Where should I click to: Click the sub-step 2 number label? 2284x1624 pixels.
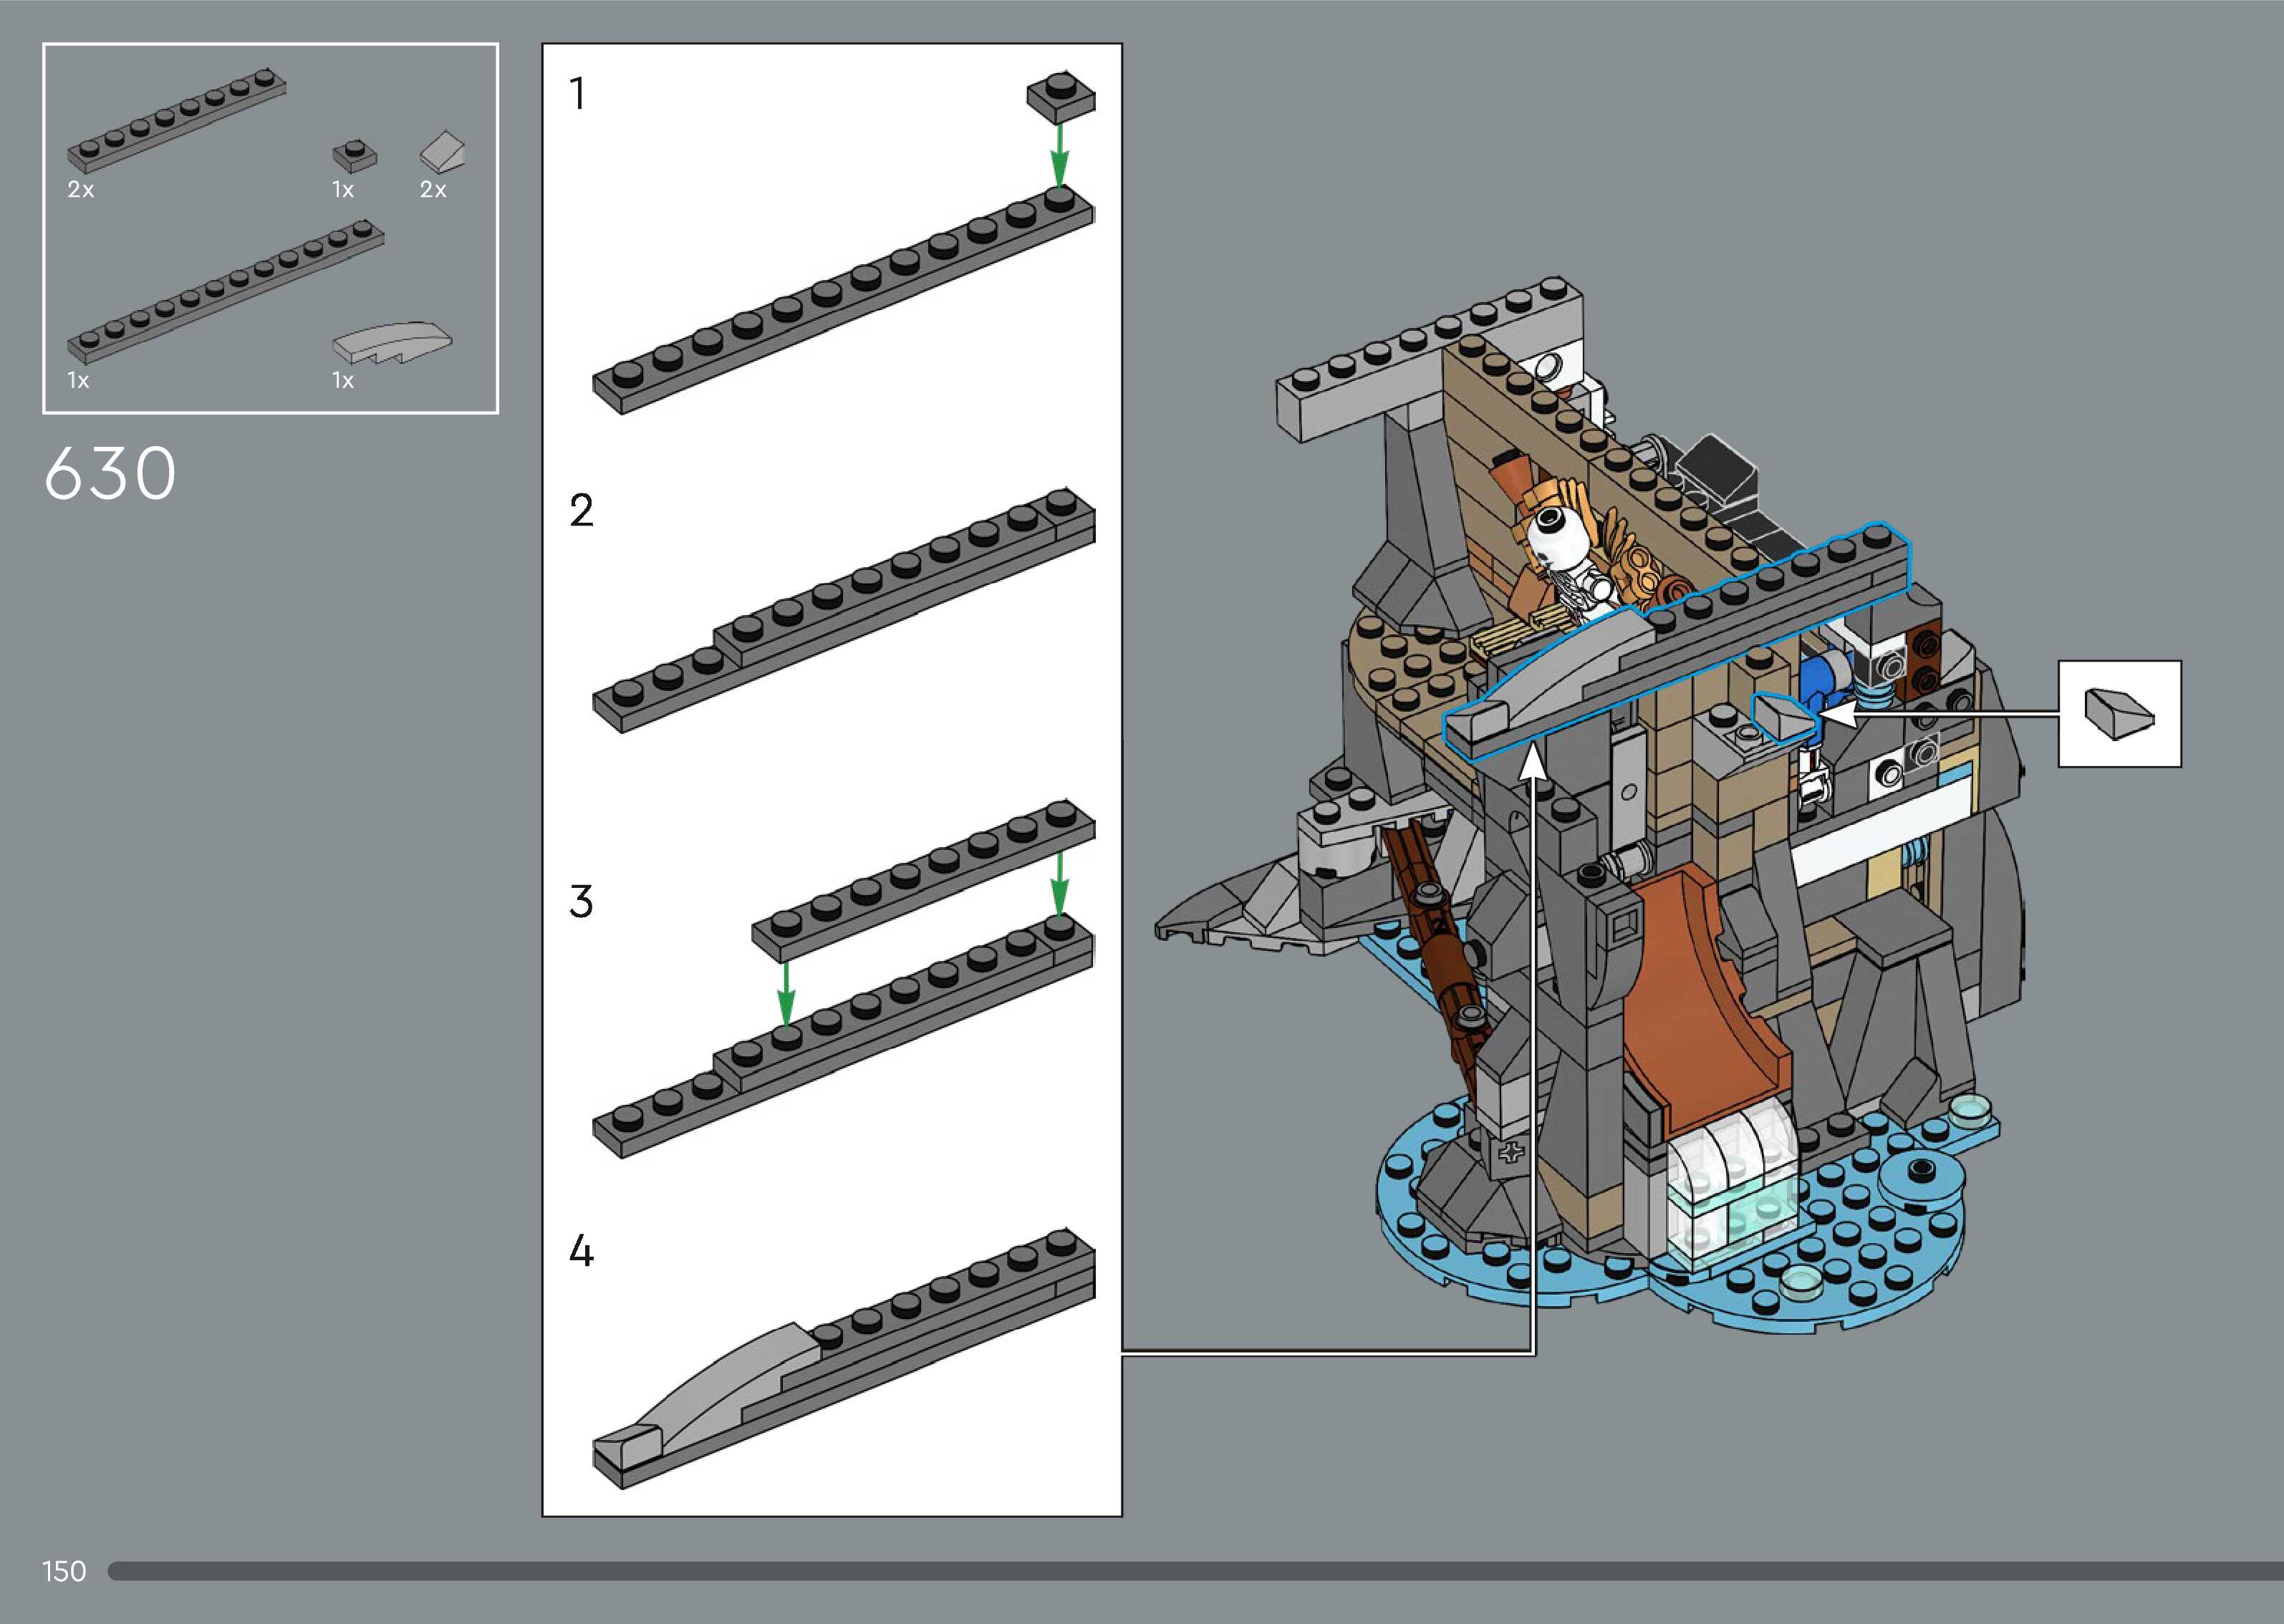point(581,511)
